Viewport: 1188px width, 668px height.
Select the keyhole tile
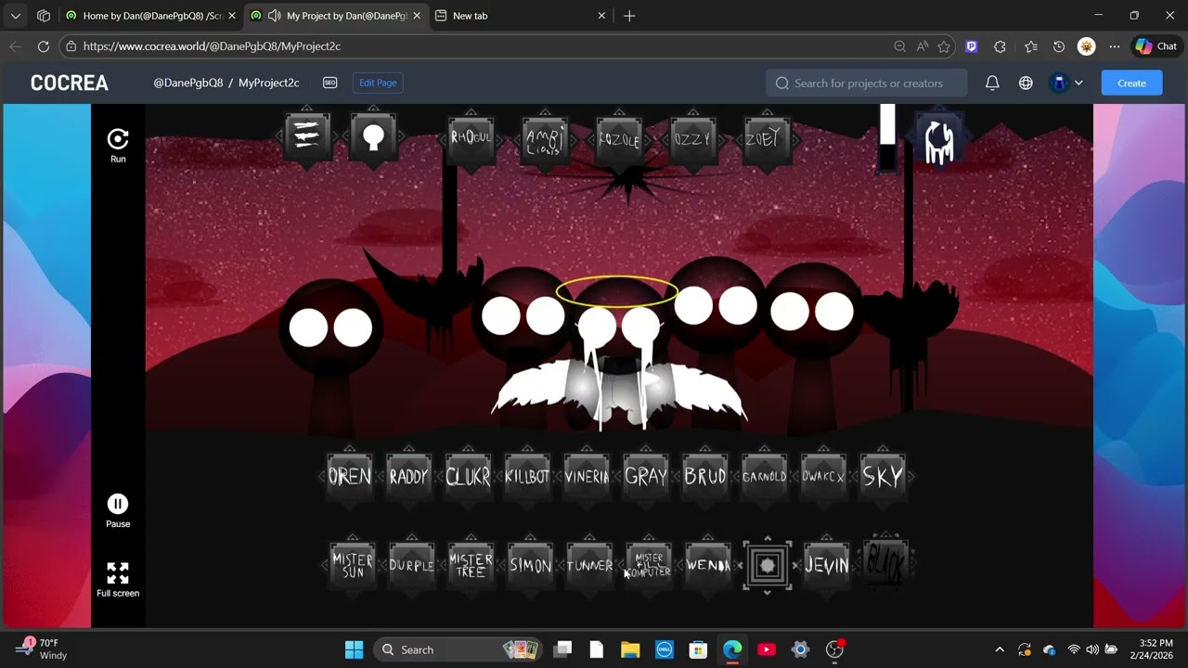[374, 137]
